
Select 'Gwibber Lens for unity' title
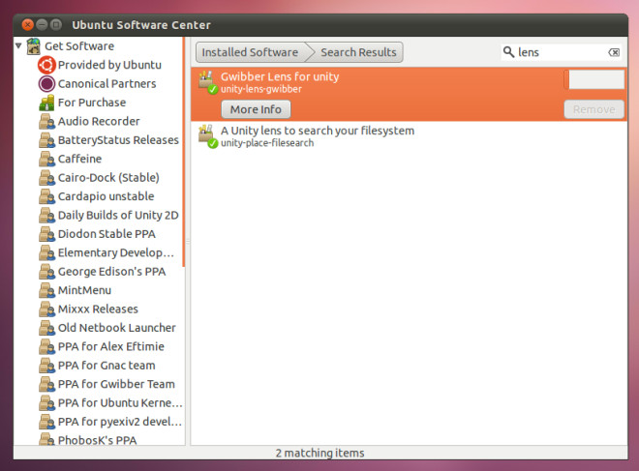coord(280,76)
